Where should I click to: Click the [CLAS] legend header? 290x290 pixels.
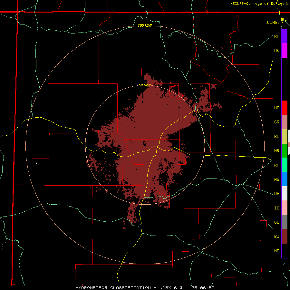272,23
